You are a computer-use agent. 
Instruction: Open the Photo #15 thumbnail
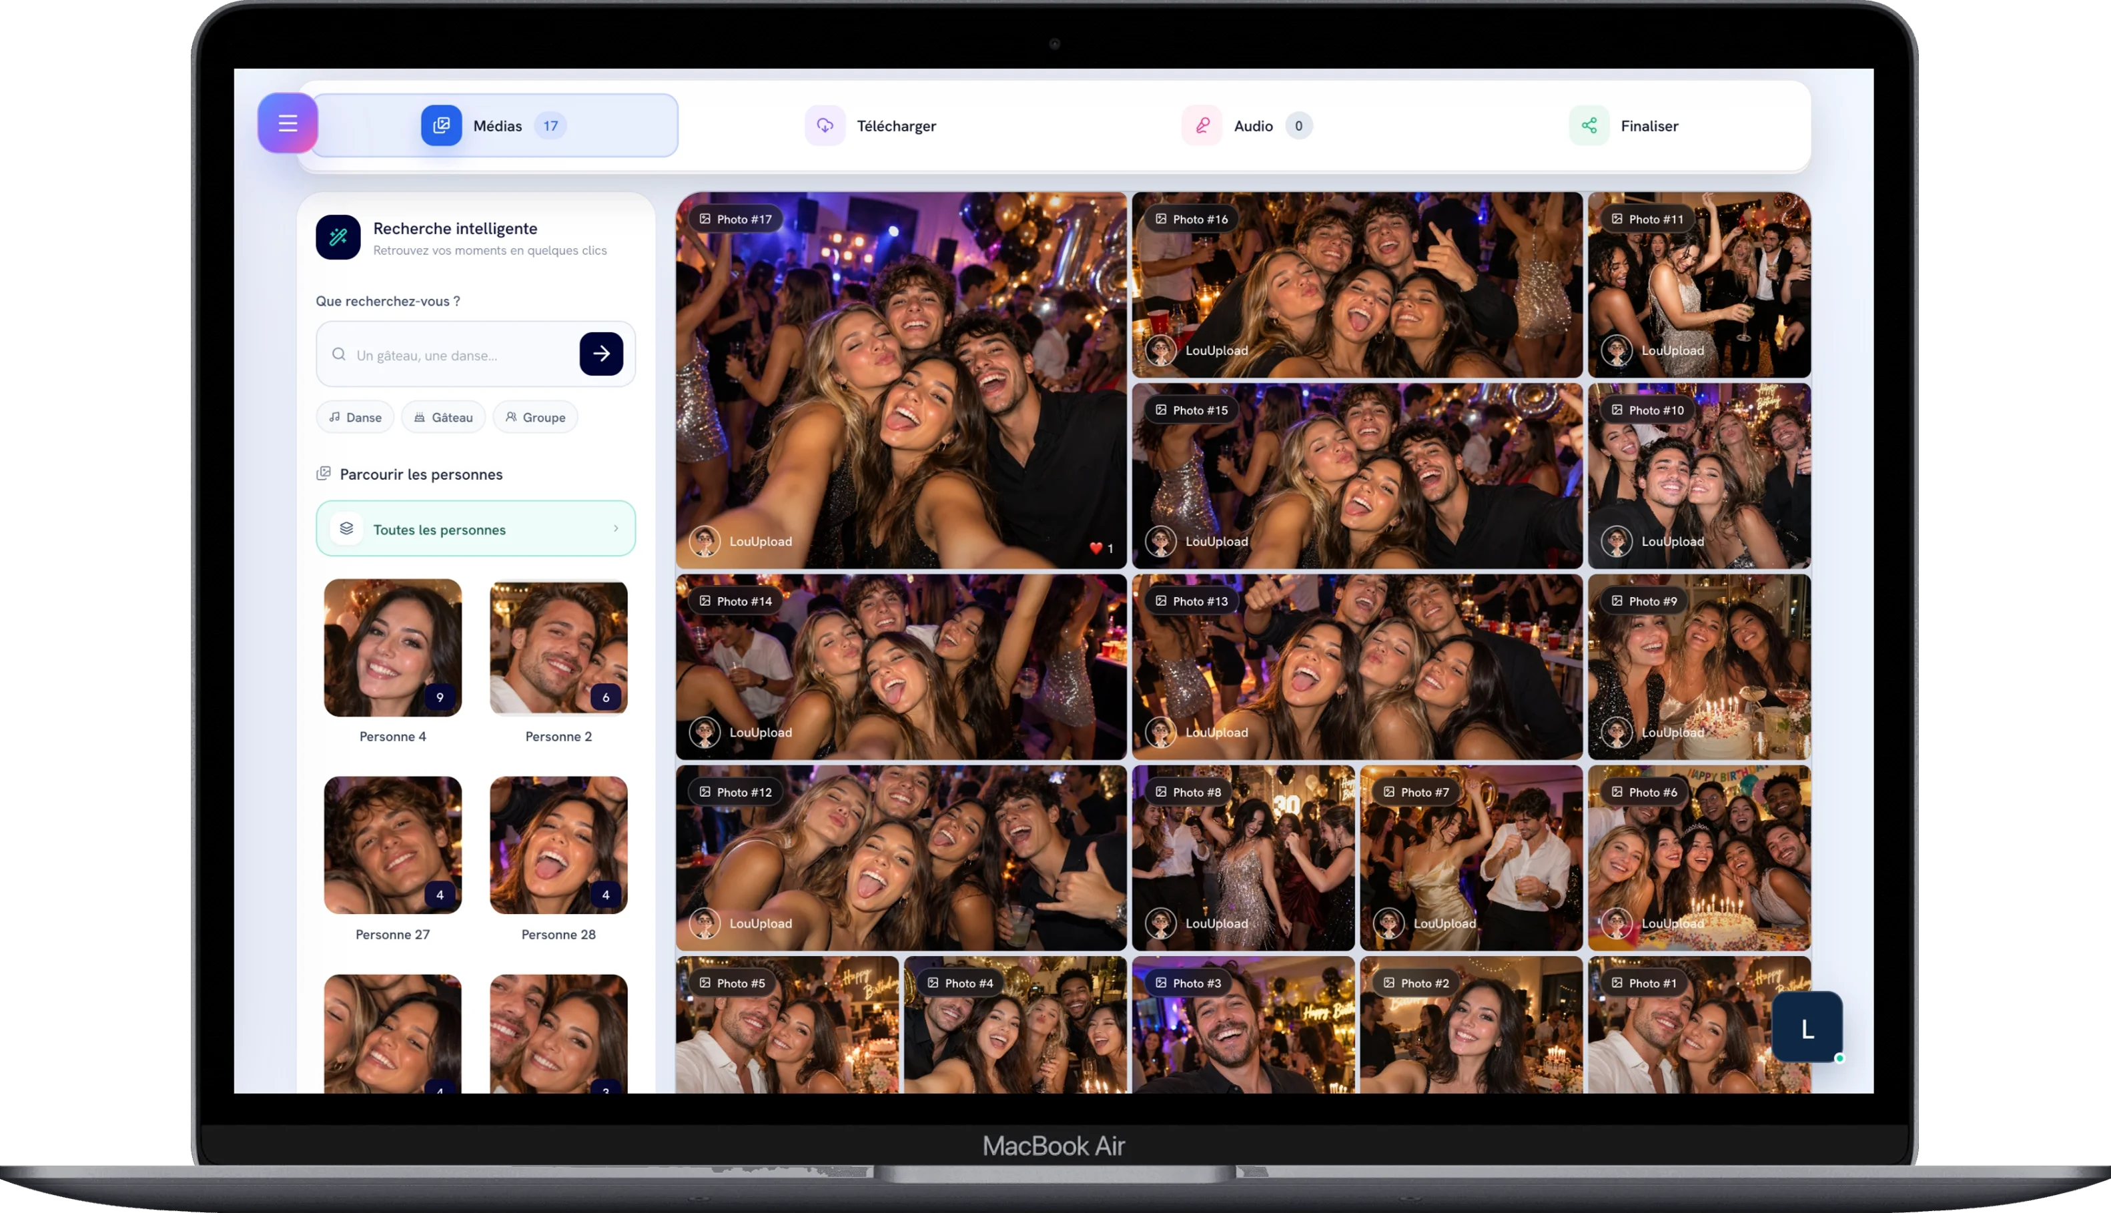1357,476
